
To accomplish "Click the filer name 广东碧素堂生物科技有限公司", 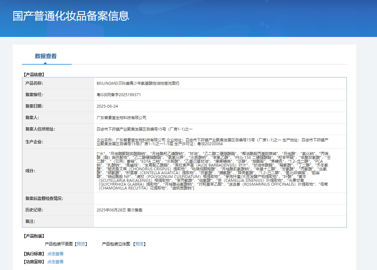I will (x=122, y=118).
